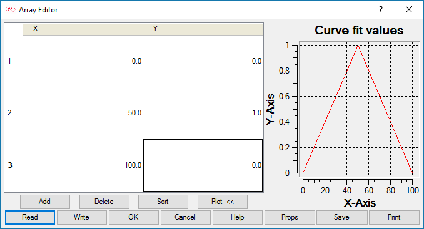The height and width of the screenshot is (229, 424).
Task: Delete the selected array row
Action: (x=104, y=202)
